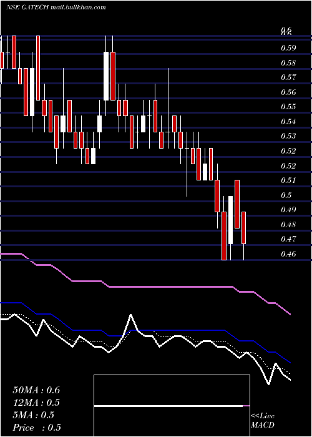Image resolution: width=312 pixels, height=437 pixels.
Task: Select the 0.47 price axis label
Action: 288,239
